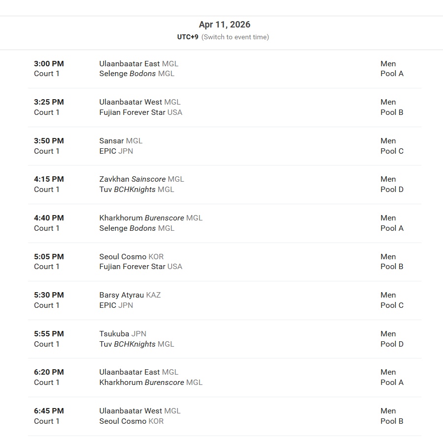Open Tuv BCHKnights in 4:15 PM match
Image resolution: width=443 pixels, height=437 pixels.
(x=137, y=190)
